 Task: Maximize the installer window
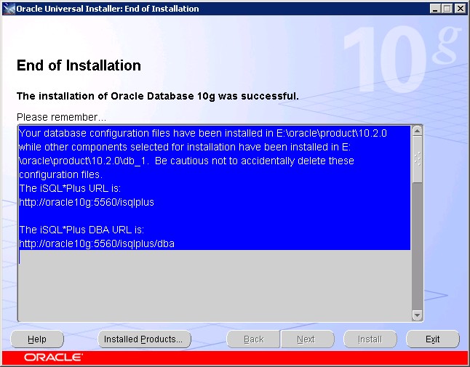[x=447, y=9]
